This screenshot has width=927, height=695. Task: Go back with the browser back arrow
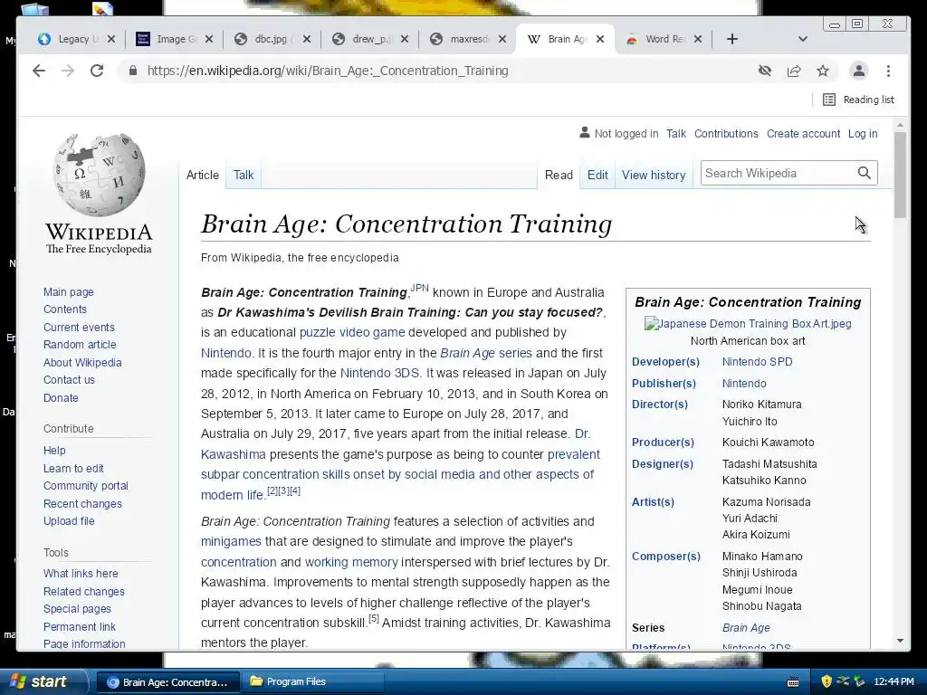(38, 71)
